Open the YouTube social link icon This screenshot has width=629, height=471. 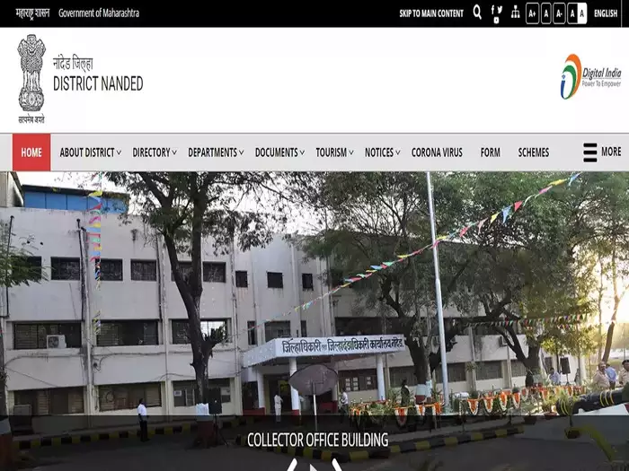pos(496,20)
